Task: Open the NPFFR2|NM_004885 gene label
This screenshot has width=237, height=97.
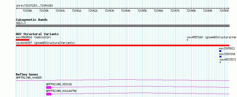Action: pos(29,78)
